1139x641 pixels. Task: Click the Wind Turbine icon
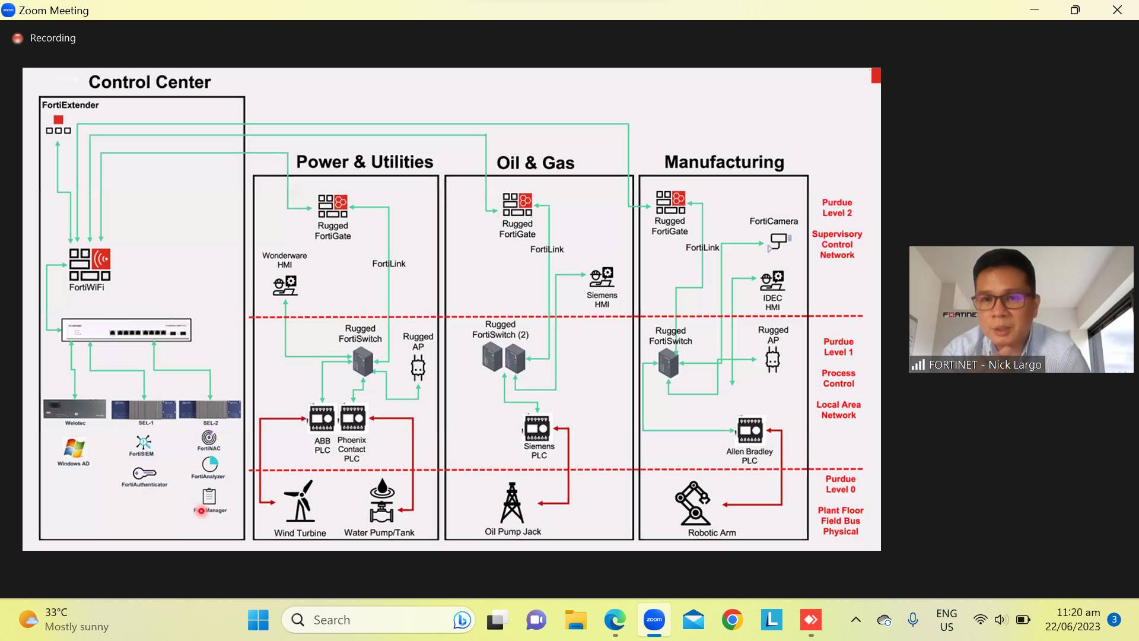[x=300, y=502]
